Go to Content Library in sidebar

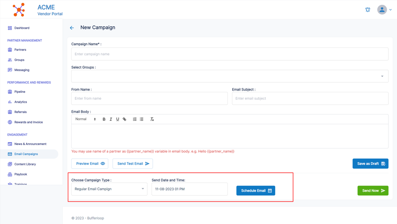25,164
